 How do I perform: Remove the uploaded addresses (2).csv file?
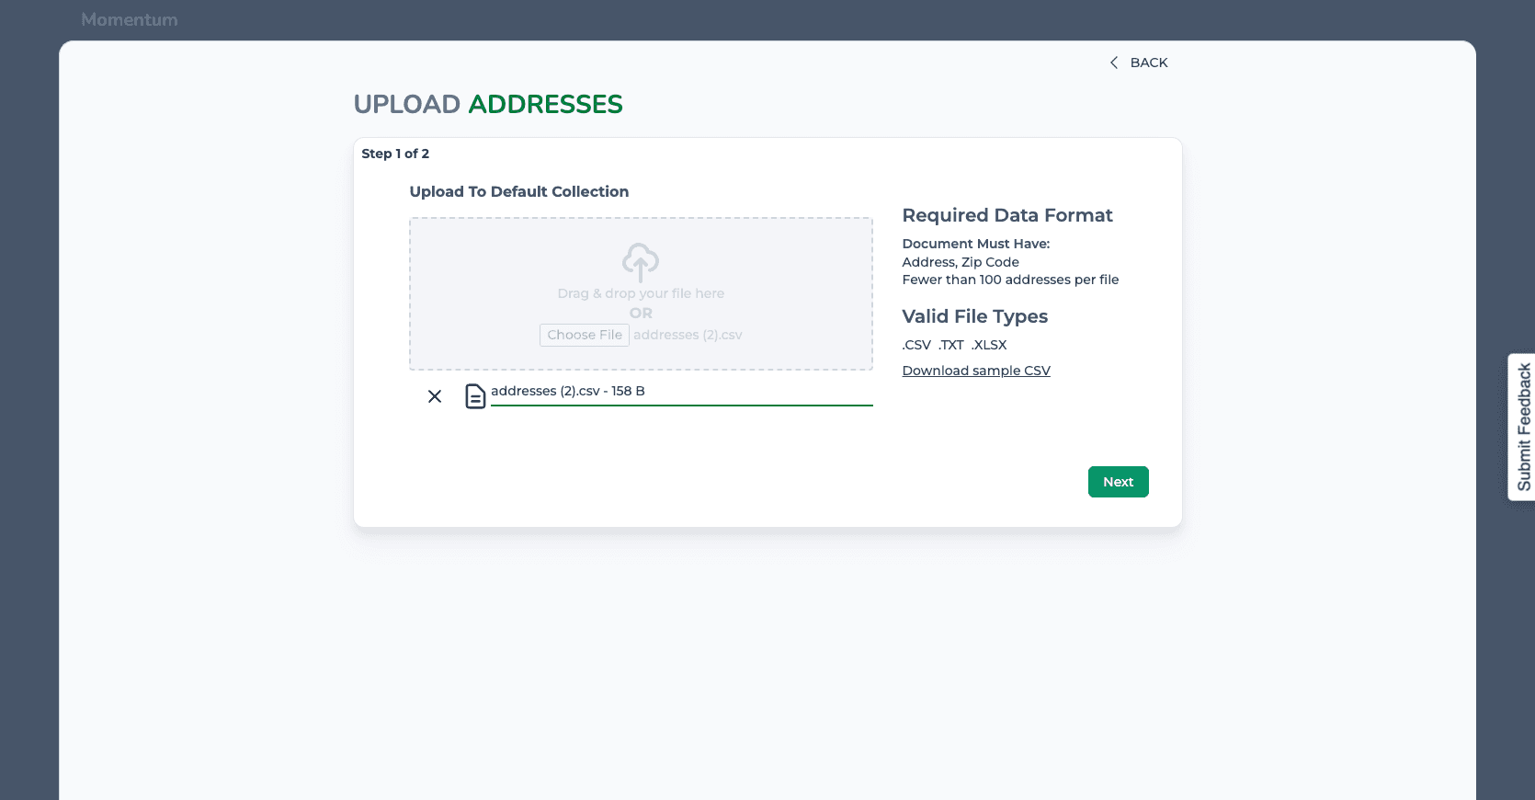coord(435,396)
